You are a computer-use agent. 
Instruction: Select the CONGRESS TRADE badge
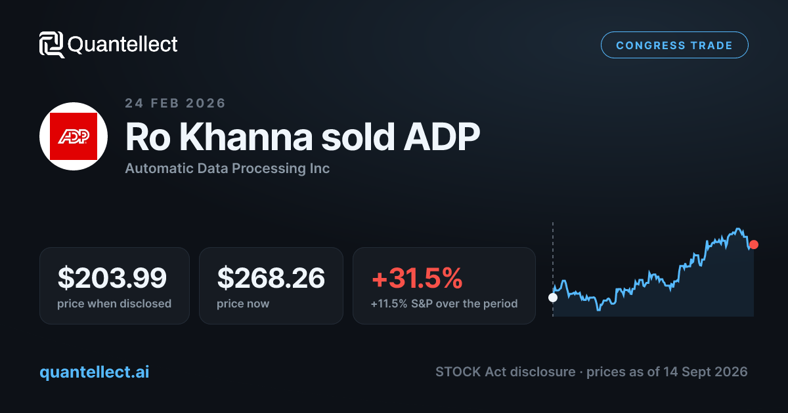click(x=674, y=45)
